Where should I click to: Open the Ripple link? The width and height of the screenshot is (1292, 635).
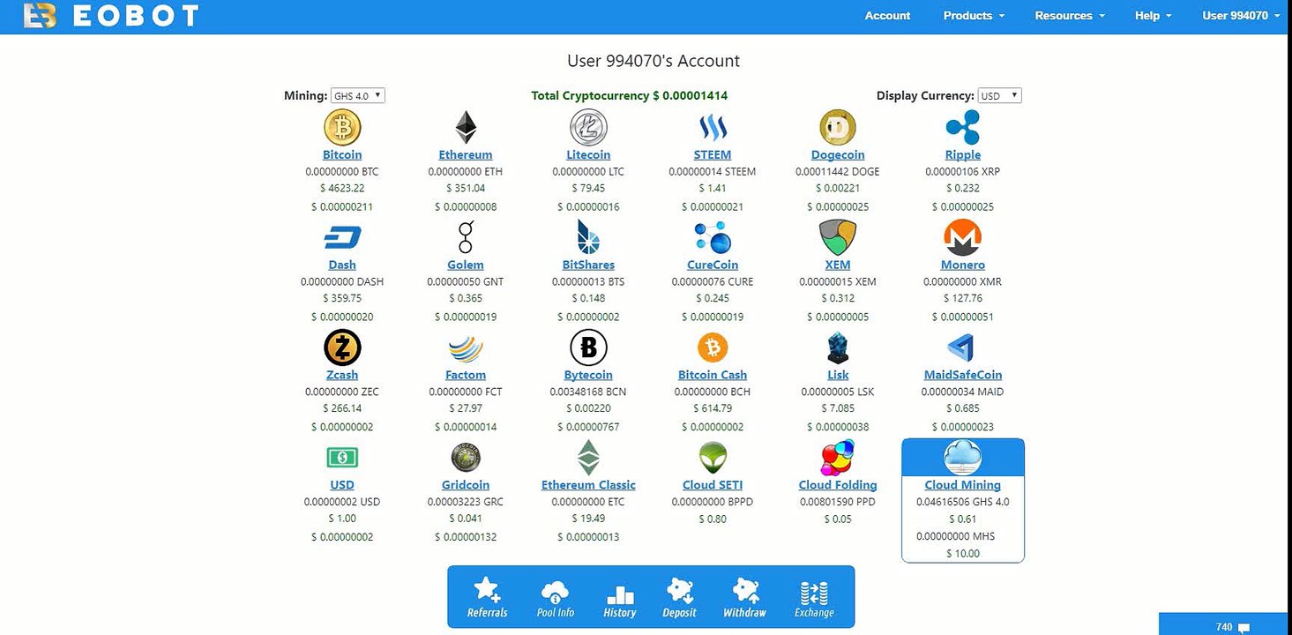coord(963,155)
